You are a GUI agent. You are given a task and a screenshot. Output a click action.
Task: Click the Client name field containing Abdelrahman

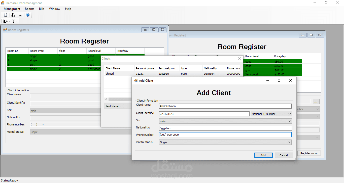click(x=225, y=106)
